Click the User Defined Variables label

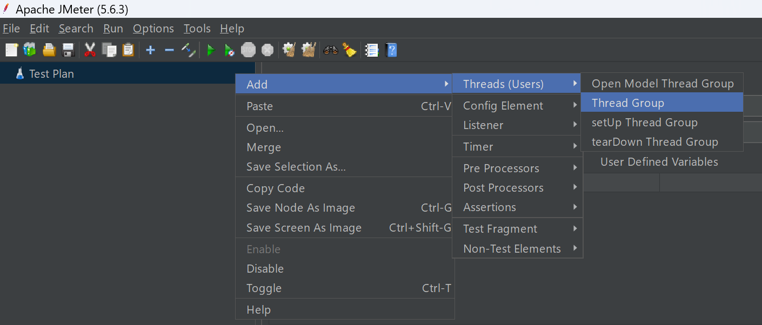coord(659,162)
